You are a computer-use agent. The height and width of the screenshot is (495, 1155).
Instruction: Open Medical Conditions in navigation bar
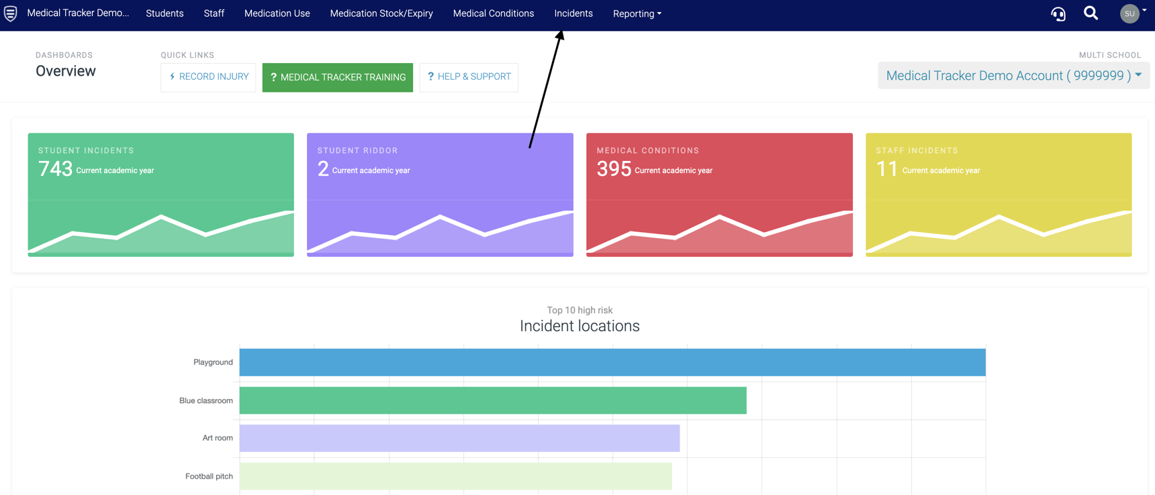[x=494, y=13]
